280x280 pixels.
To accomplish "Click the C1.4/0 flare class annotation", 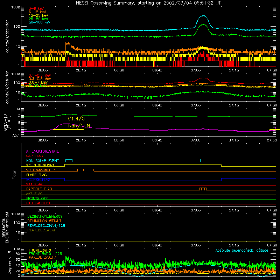I will tap(76, 119).
